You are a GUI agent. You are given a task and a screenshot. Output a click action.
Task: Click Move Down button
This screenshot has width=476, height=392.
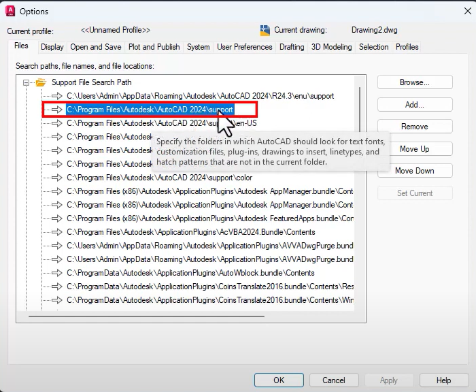[415, 171]
